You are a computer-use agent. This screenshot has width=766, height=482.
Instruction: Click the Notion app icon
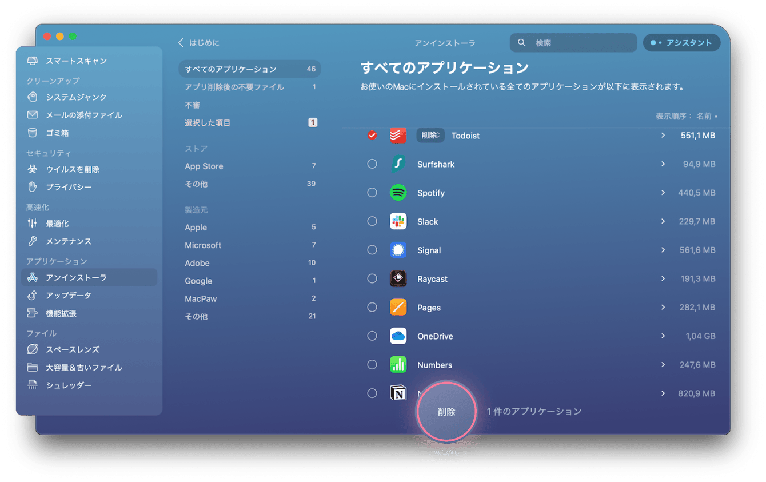click(x=398, y=392)
